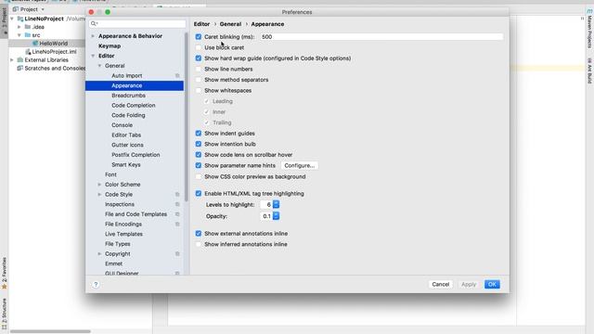The width and height of the screenshot is (594, 334).
Task: Select Breadcrumbs settings page
Action: [x=128, y=96]
